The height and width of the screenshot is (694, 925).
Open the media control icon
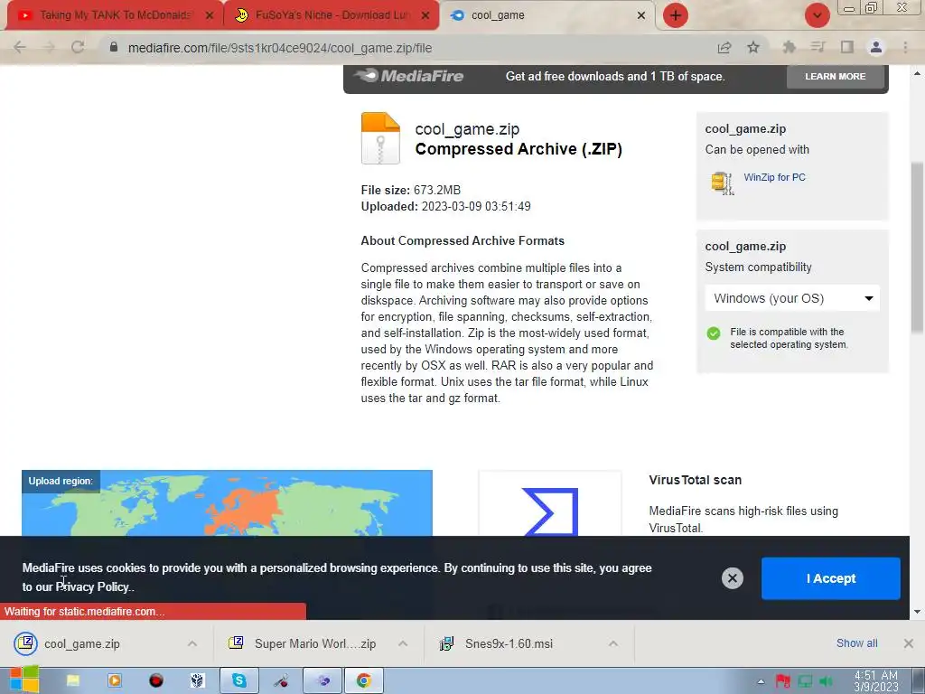(x=818, y=47)
